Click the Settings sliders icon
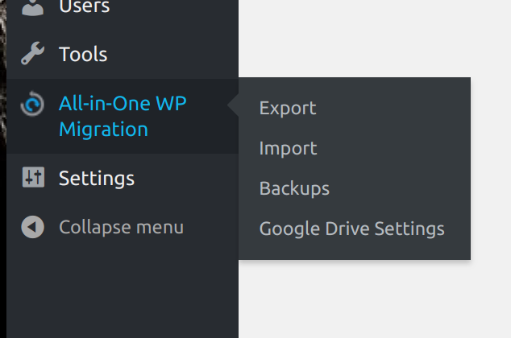The width and height of the screenshot is (511, 338). tap(32, 178)
